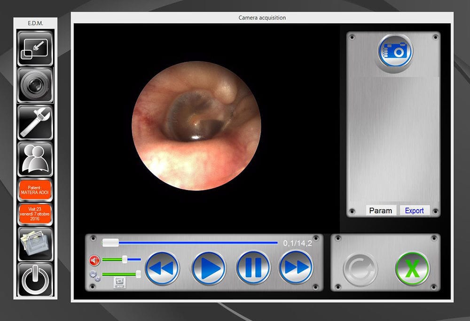Click the Export option on the right panel

[x=414, y=210]
